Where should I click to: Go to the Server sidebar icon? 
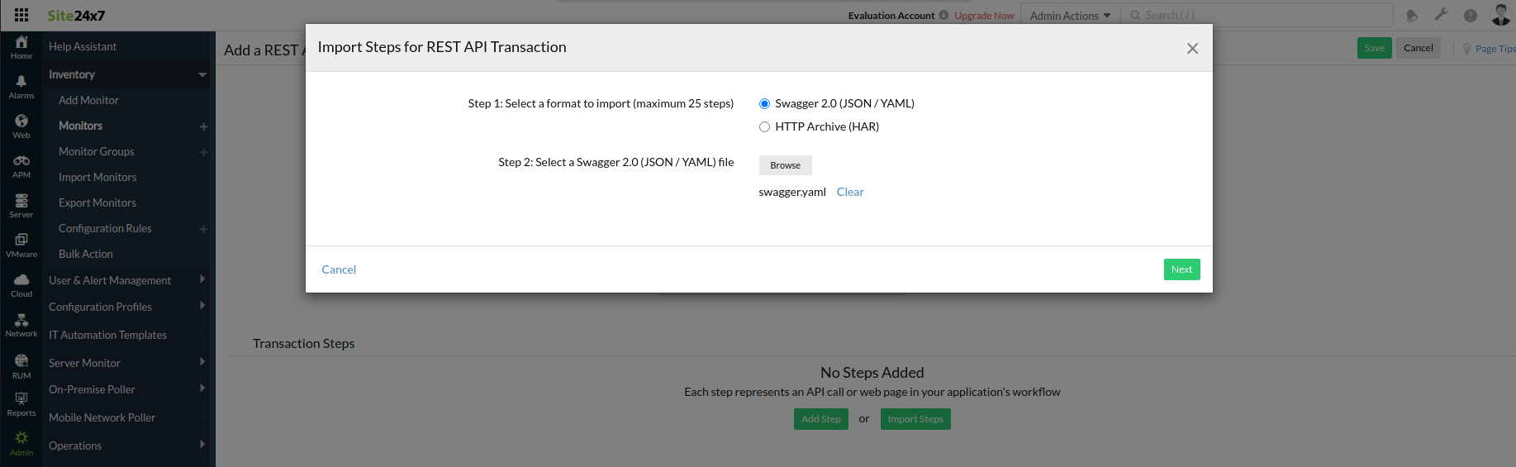pos(21,205)
